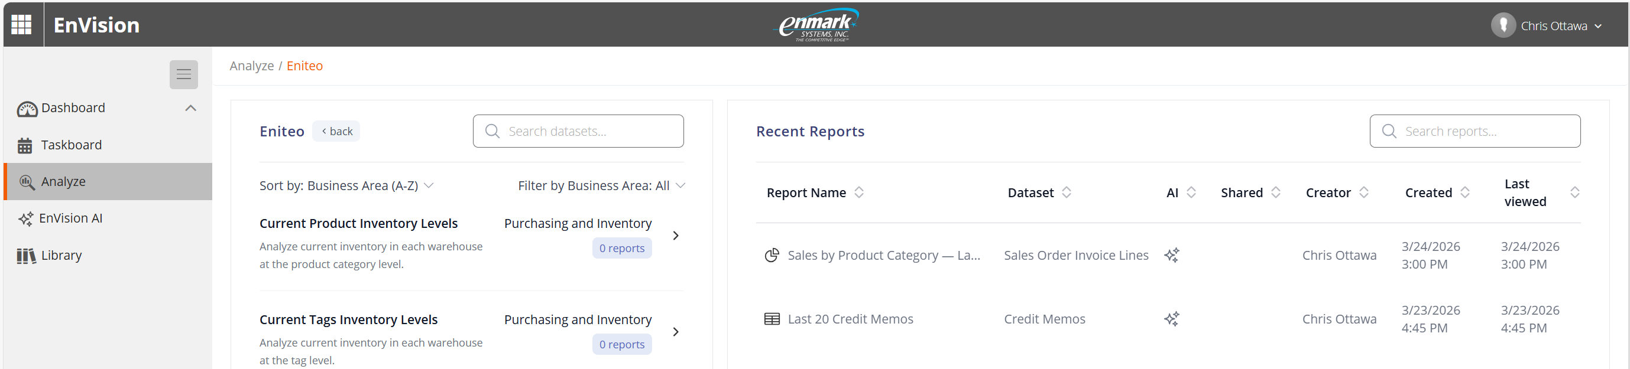The image size is (1630, 369).
Task: Select the Analyze menu item
Action: [x=108, y=181]
